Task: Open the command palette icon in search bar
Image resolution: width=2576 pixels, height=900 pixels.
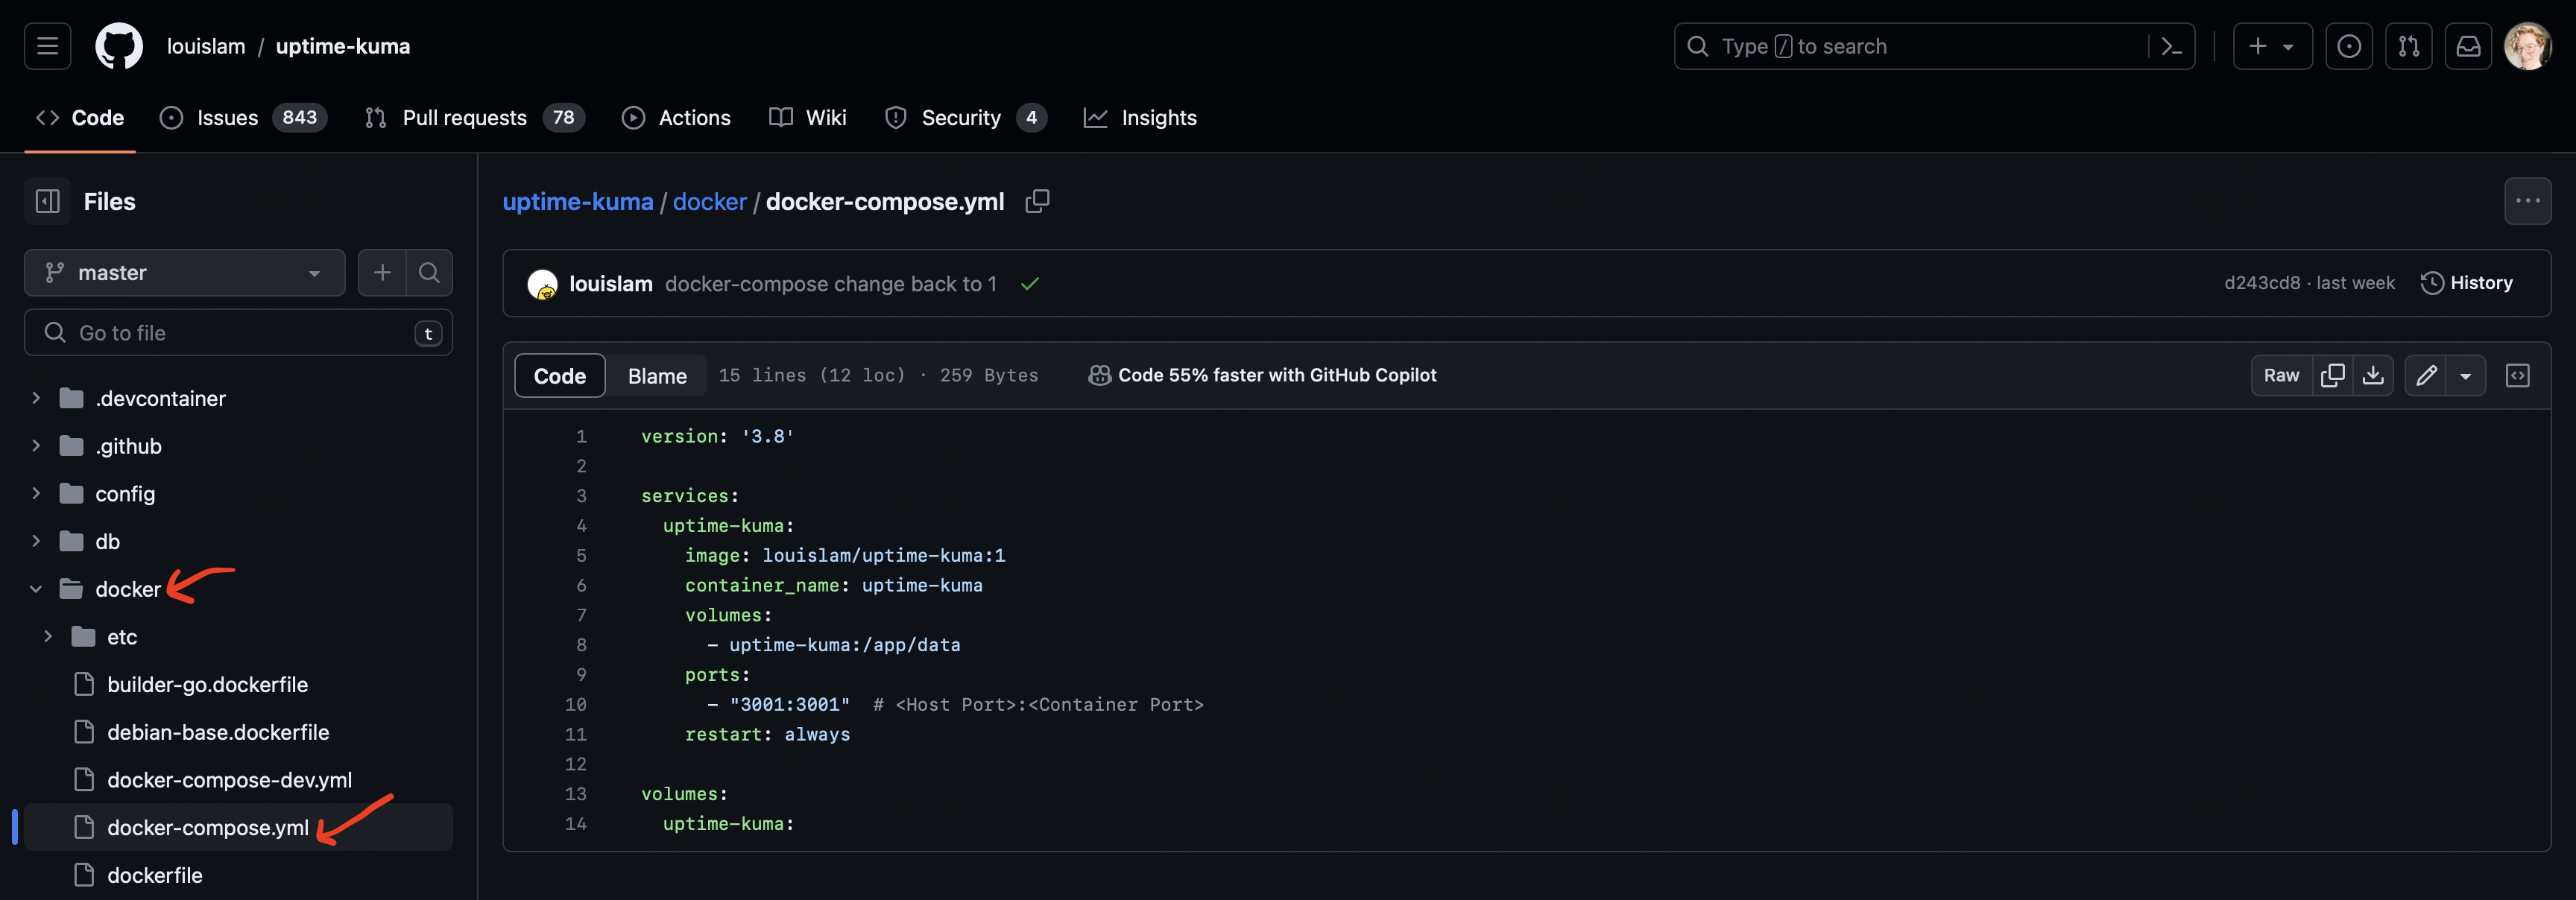Action: pos(2171,46)
